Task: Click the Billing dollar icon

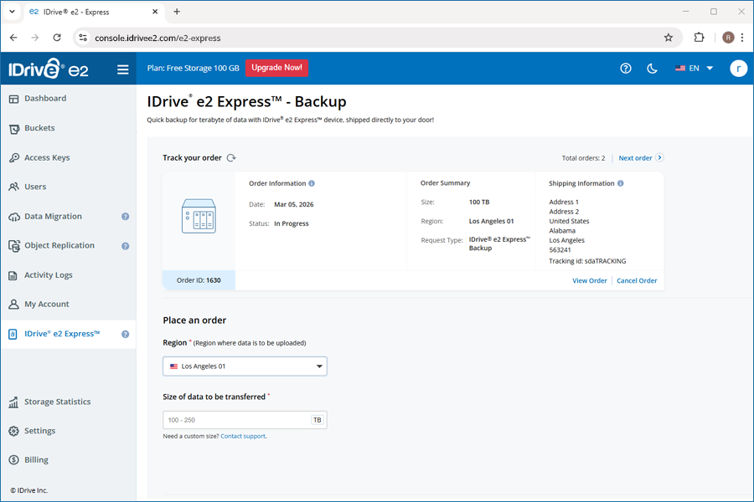Action: click(x=14, y=460)
